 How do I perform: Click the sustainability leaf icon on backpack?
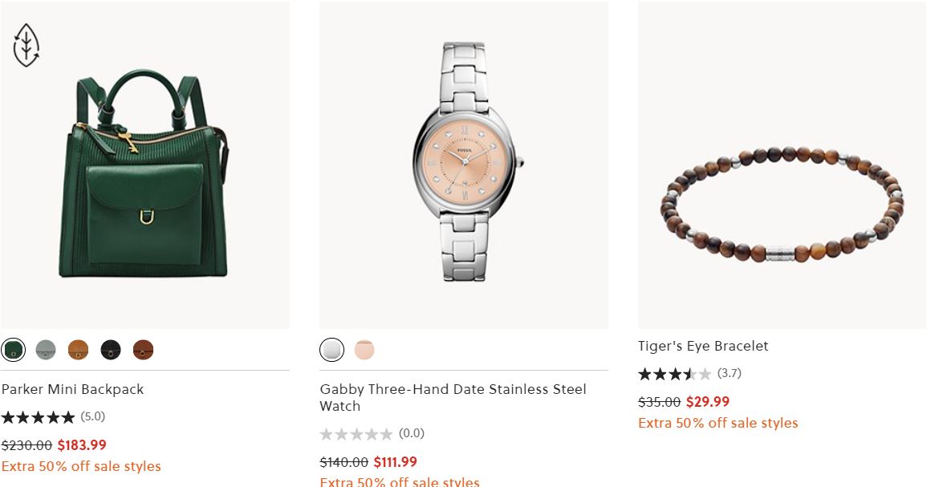(26, 45)
